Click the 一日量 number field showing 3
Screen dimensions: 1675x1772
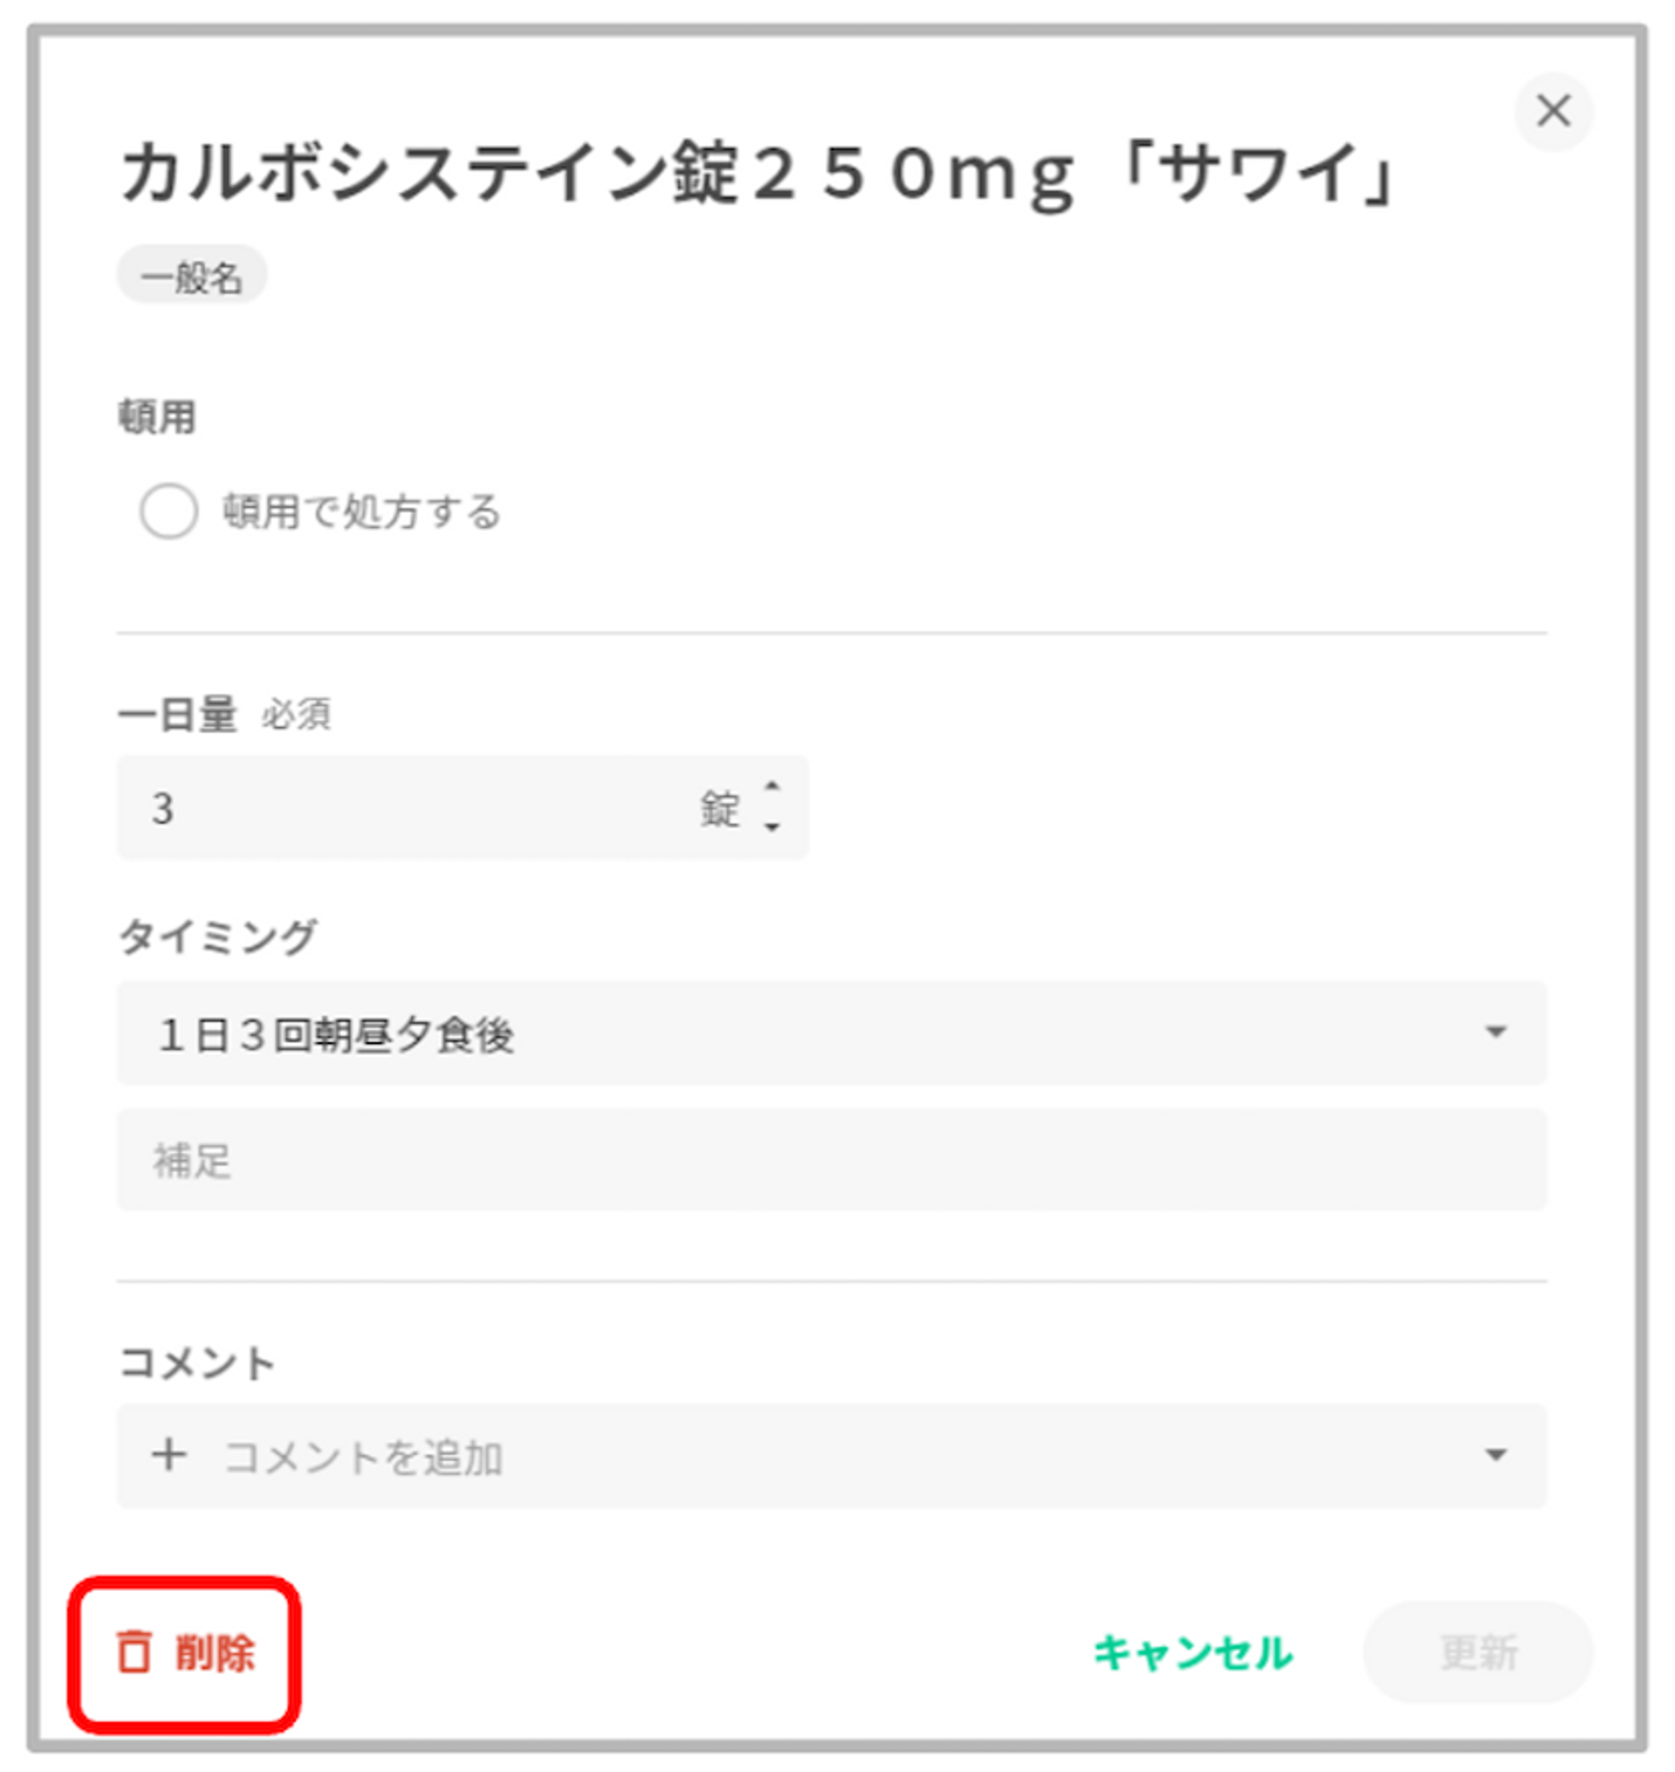point(402,808)
